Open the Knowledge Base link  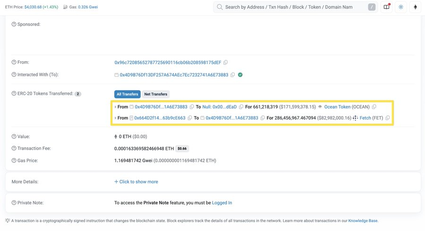[363, 221]
